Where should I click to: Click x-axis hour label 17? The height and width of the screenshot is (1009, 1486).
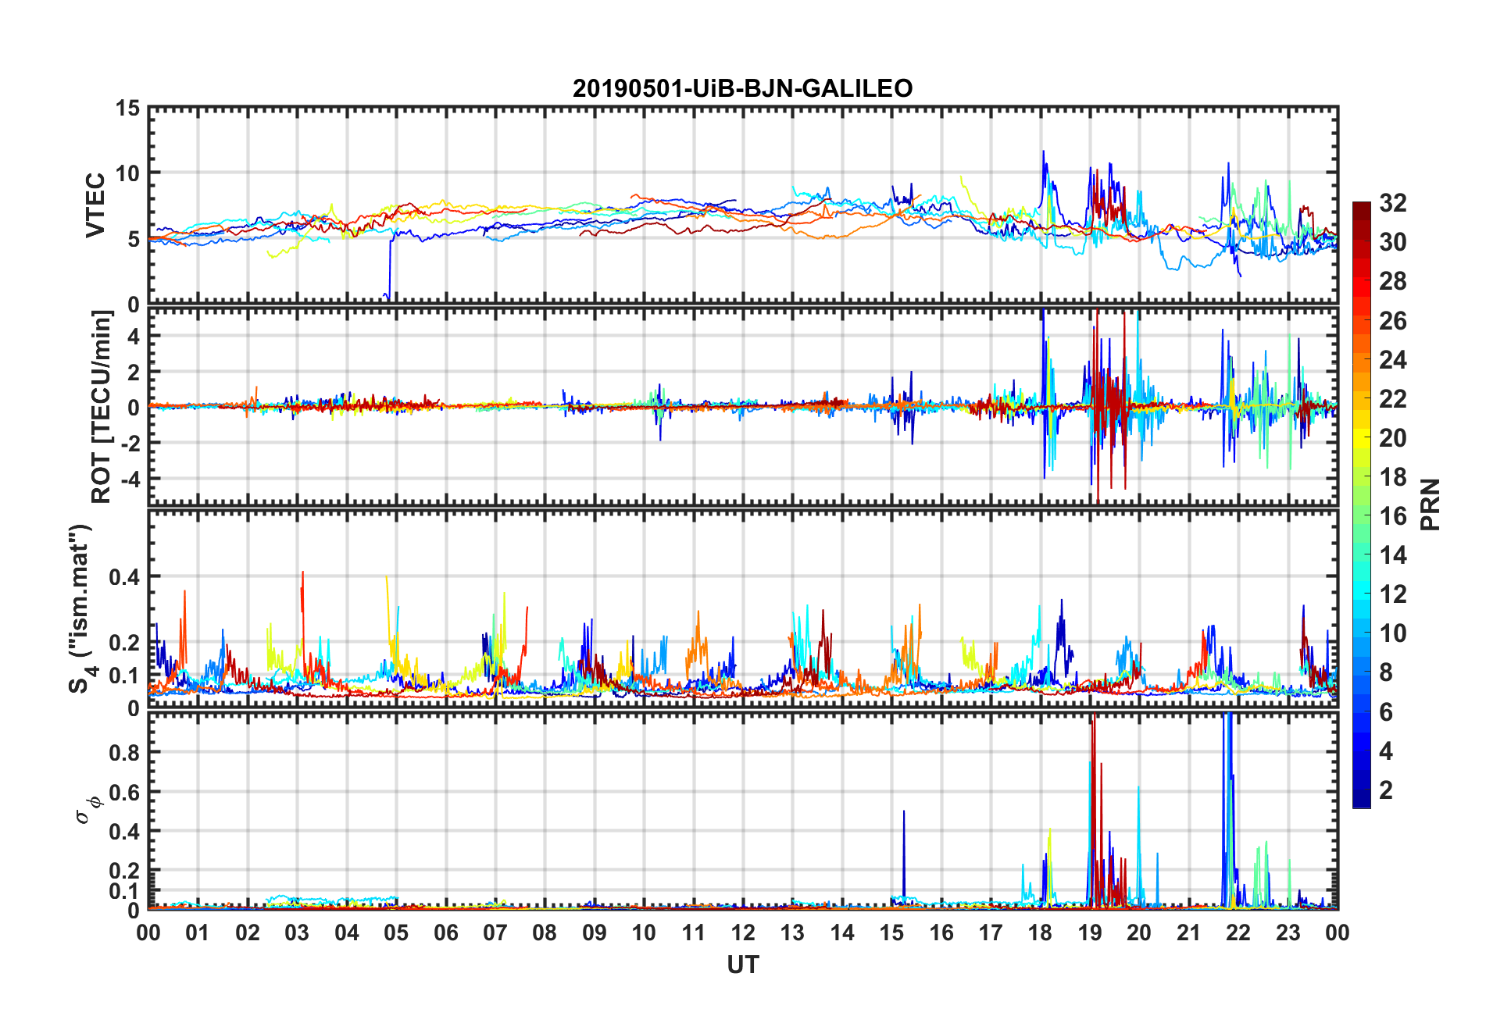coord(991,932)
